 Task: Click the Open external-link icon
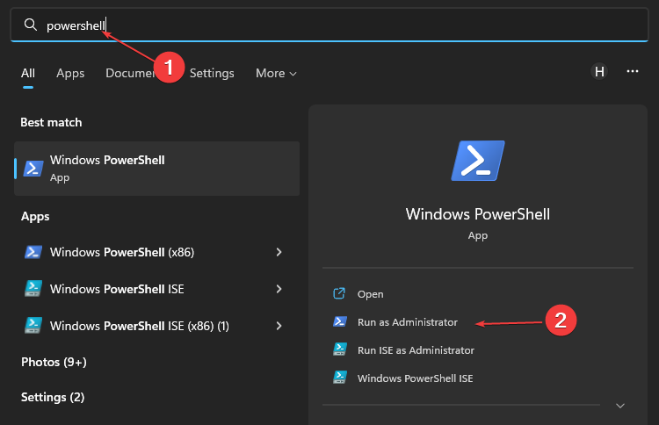[339, 293]
